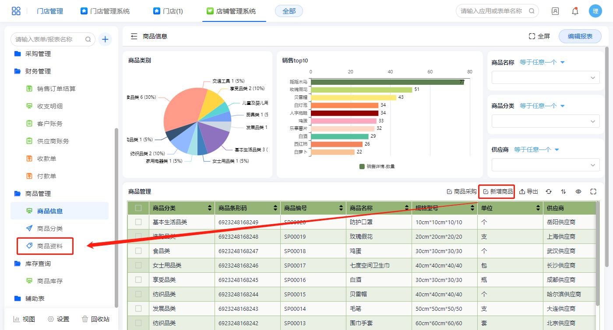Tick the checkbox for 基本生活品类 row
Viewport: 613px width, 330px height.
[x=138, y=222]
